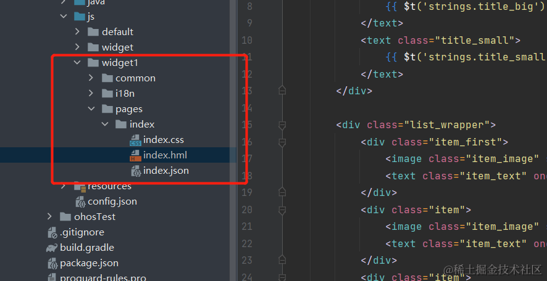The height and width of the screenshot is (281, 547).
Task: Click the i18n folder icon
Action: [x=107, y=93]
